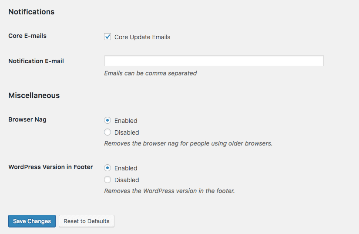Click the browser nag description text
The height and width of the screenshot is (234, 359).
click(x=188, y=143)
